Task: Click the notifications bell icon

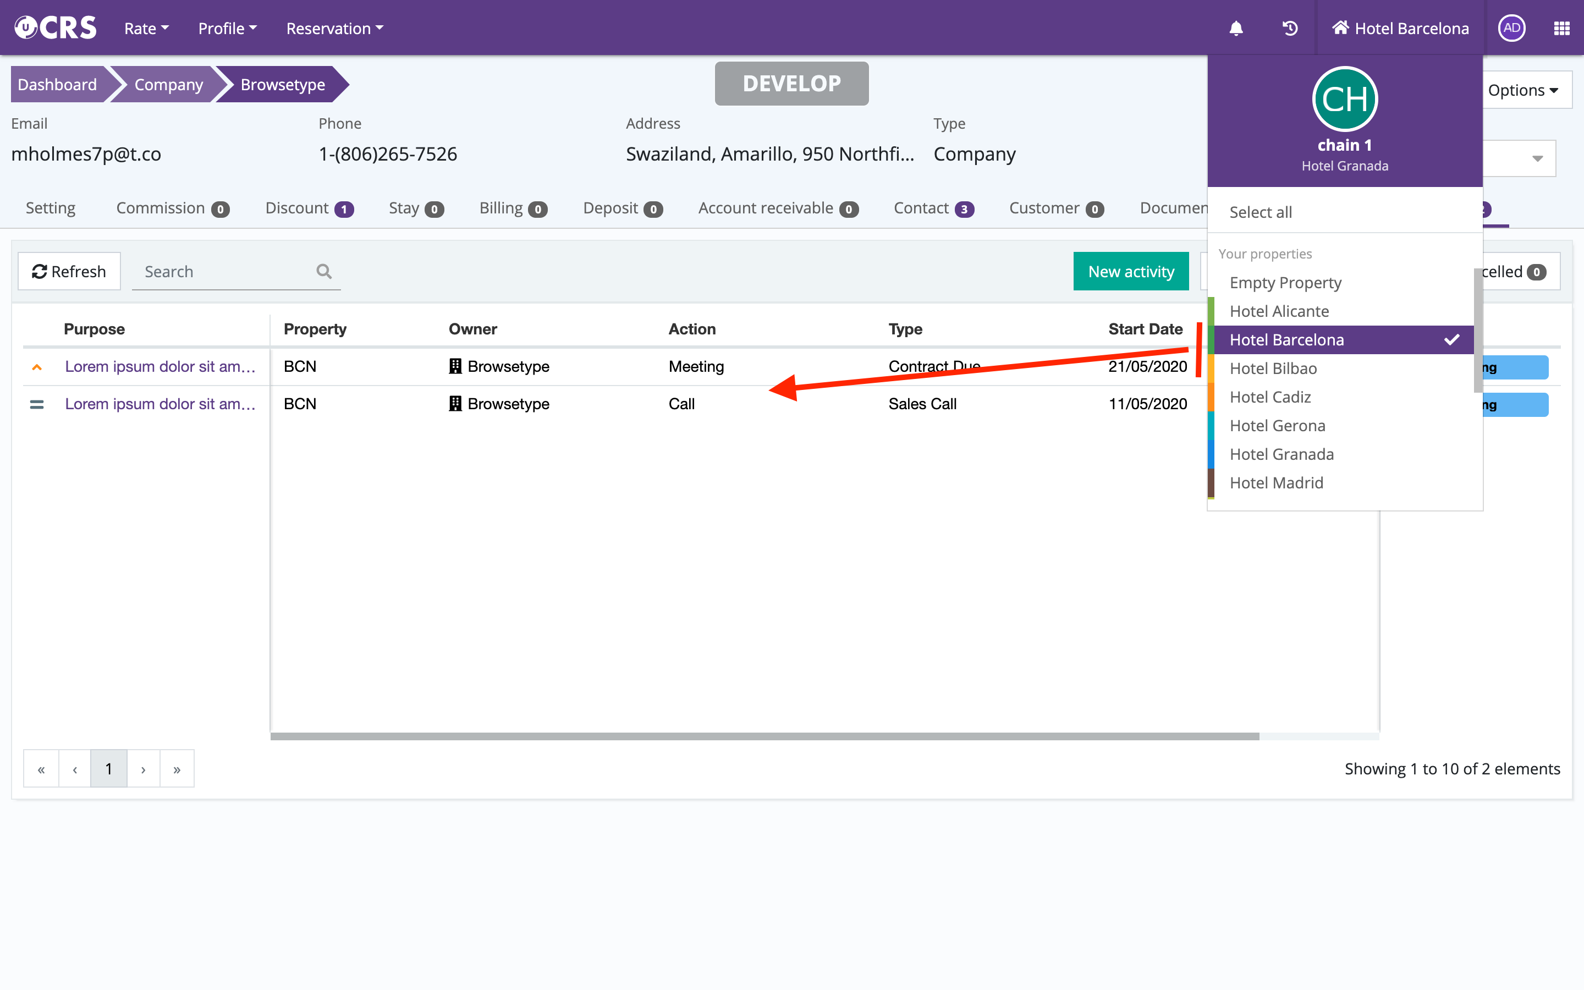Action: 1236,28
